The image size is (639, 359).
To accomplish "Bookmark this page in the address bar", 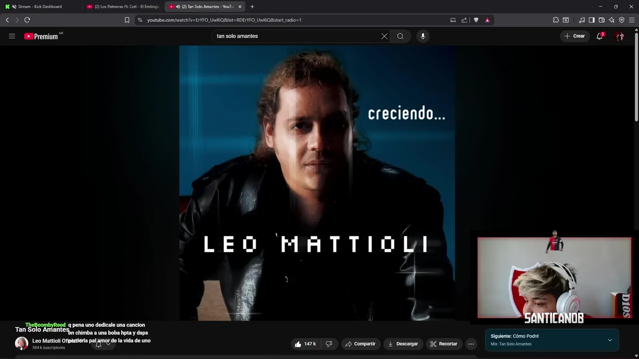I will (127, 20).
